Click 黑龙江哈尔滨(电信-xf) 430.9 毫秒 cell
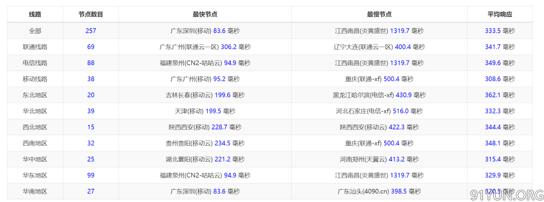 379,95
